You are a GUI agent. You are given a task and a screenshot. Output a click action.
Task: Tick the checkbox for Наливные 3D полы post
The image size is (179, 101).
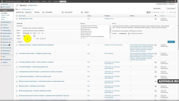(x=17, y=45)
